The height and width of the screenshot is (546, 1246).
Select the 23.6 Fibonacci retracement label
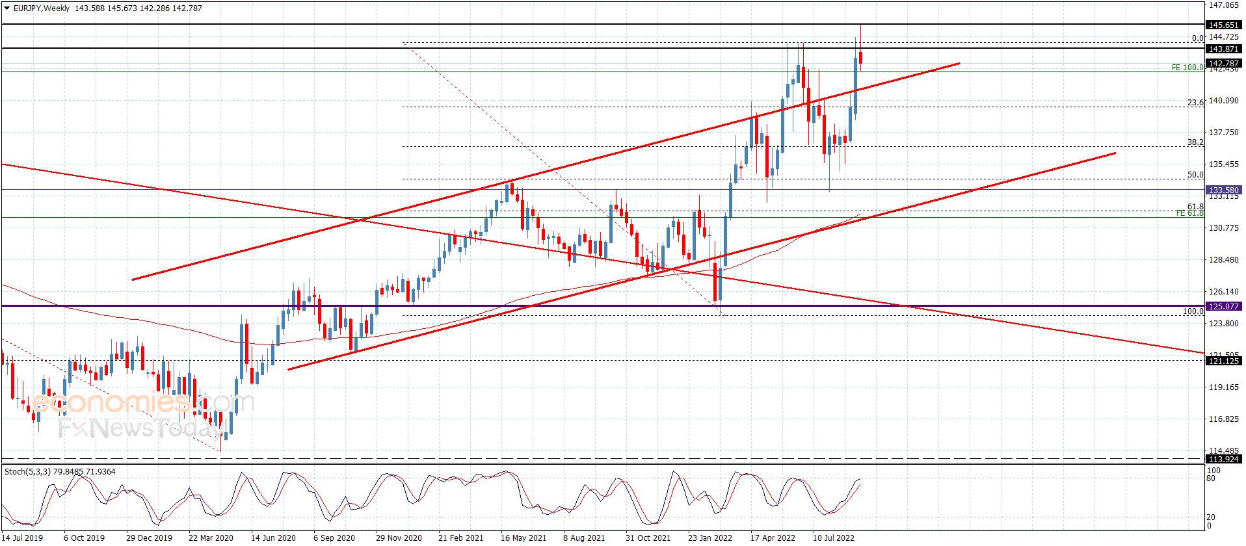click(x=1195, y=103)
